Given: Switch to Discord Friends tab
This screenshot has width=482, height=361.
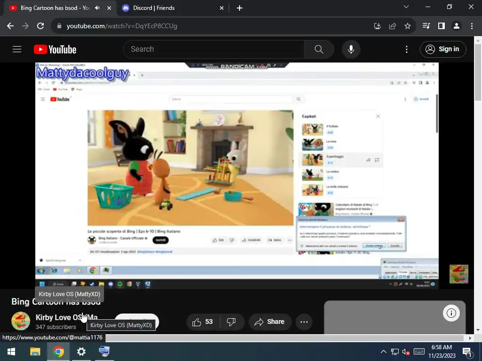Looking at the screenshot, I should [154, 8].
